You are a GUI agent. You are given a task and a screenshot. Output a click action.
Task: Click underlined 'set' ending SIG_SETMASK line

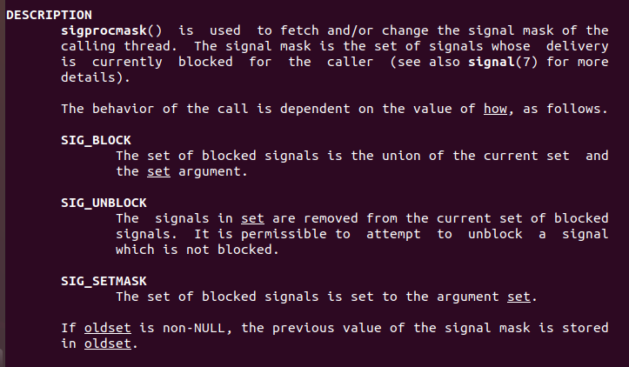(x=519, y=297)
